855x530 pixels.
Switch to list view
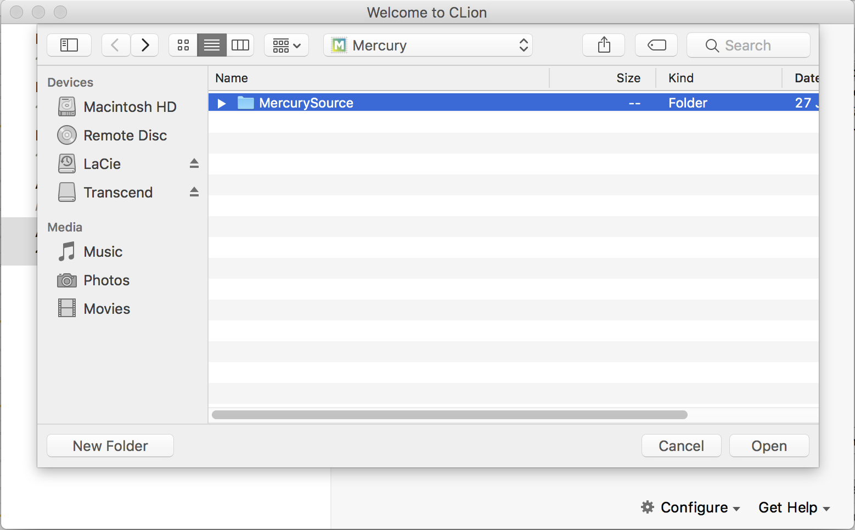pos(212,45)
